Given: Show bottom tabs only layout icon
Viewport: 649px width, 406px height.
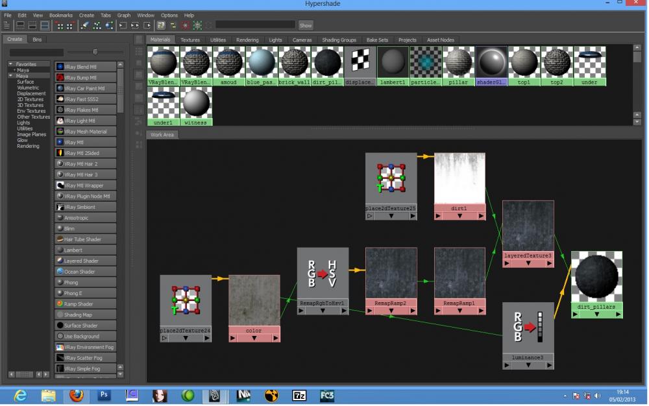Looking at the screenshot, I should [32, 26].
